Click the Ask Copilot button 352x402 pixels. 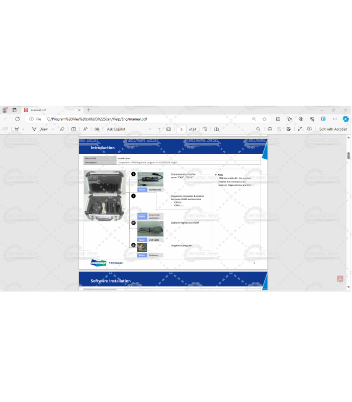[x=116, y=129]
